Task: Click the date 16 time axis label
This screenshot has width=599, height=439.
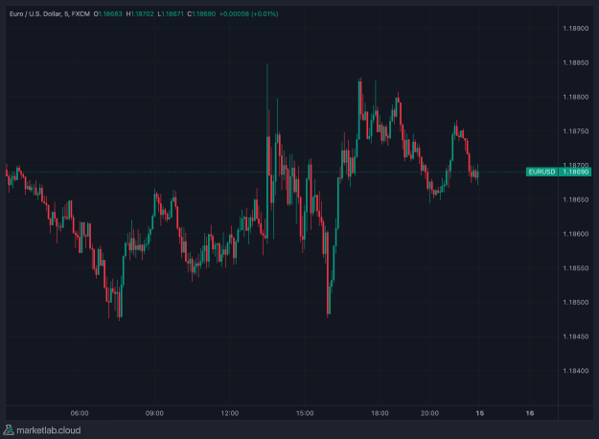Action: click(530, 413)
